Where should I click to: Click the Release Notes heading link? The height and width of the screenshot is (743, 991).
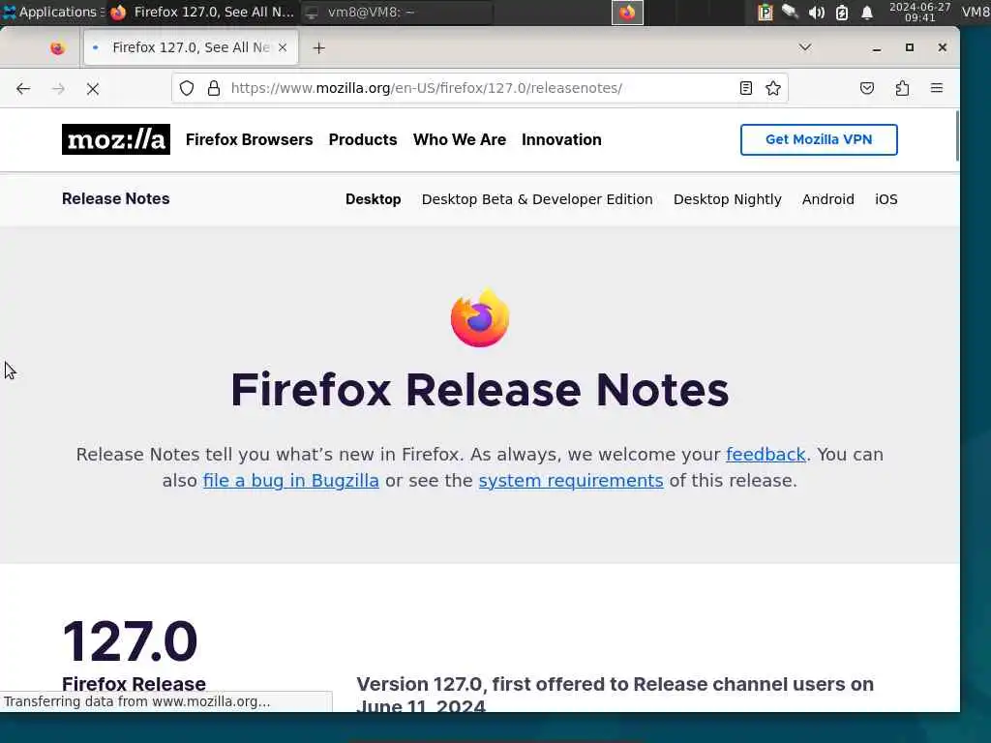tap(116, 198)
